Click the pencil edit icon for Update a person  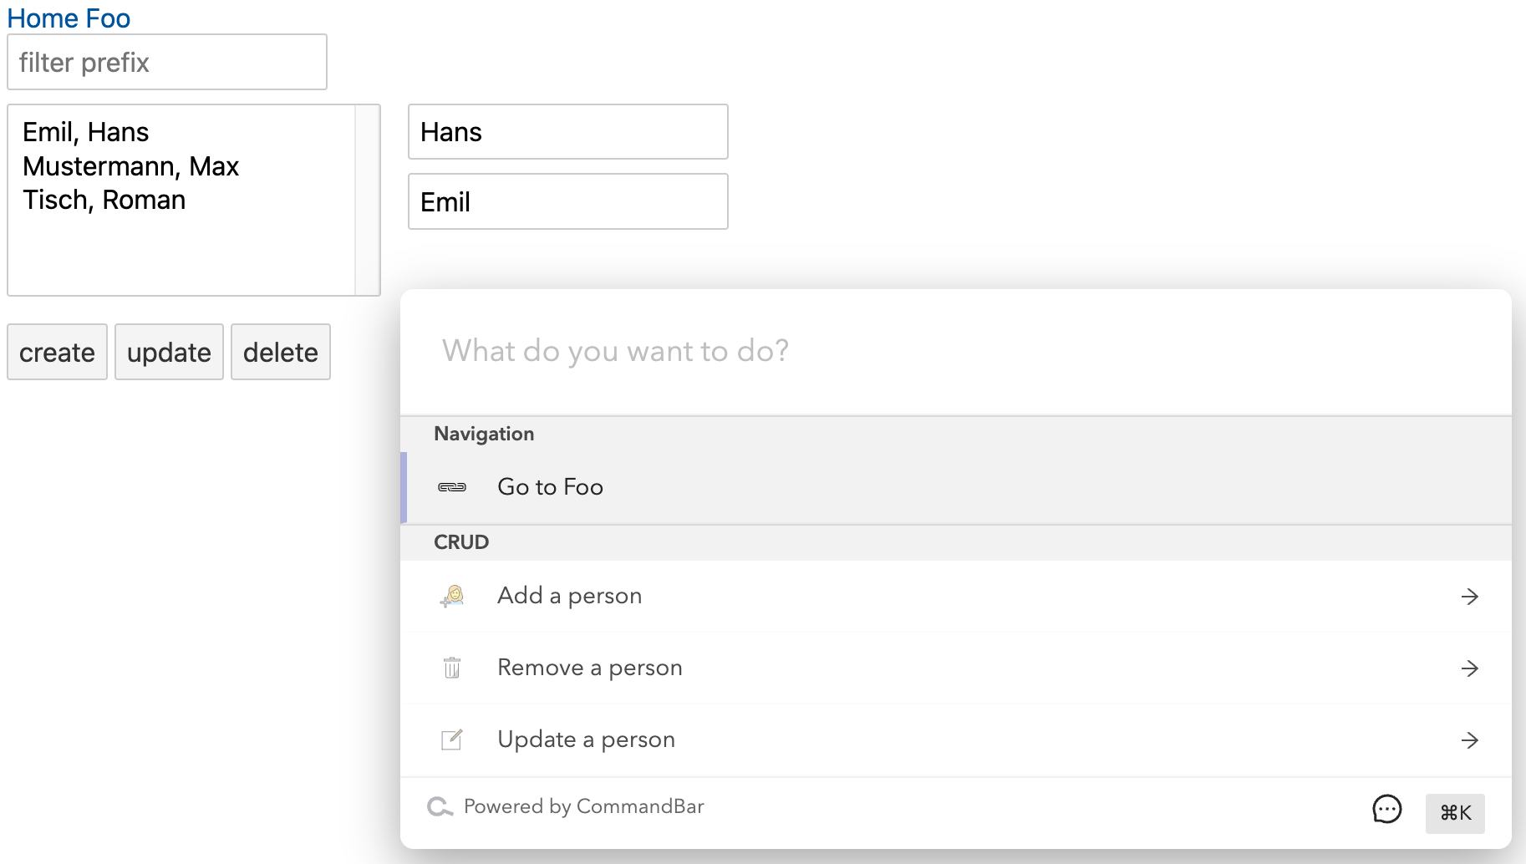click(x=452, y=739)
